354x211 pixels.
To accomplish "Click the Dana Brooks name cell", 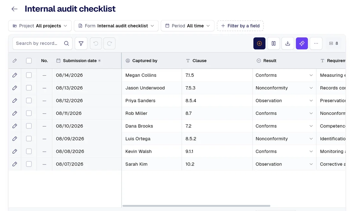I will click(152, 126).
